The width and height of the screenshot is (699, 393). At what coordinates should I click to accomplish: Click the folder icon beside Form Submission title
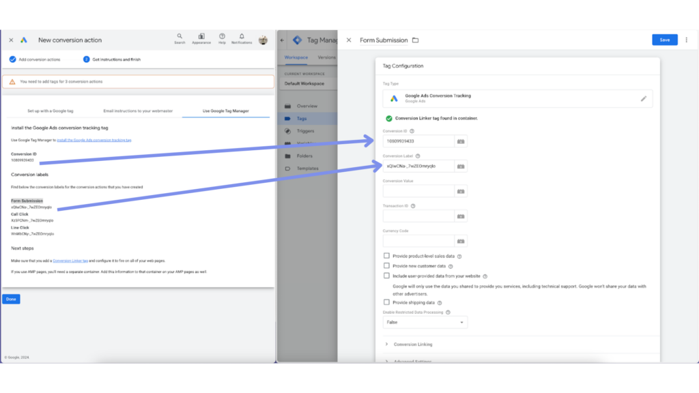[416, 40]
